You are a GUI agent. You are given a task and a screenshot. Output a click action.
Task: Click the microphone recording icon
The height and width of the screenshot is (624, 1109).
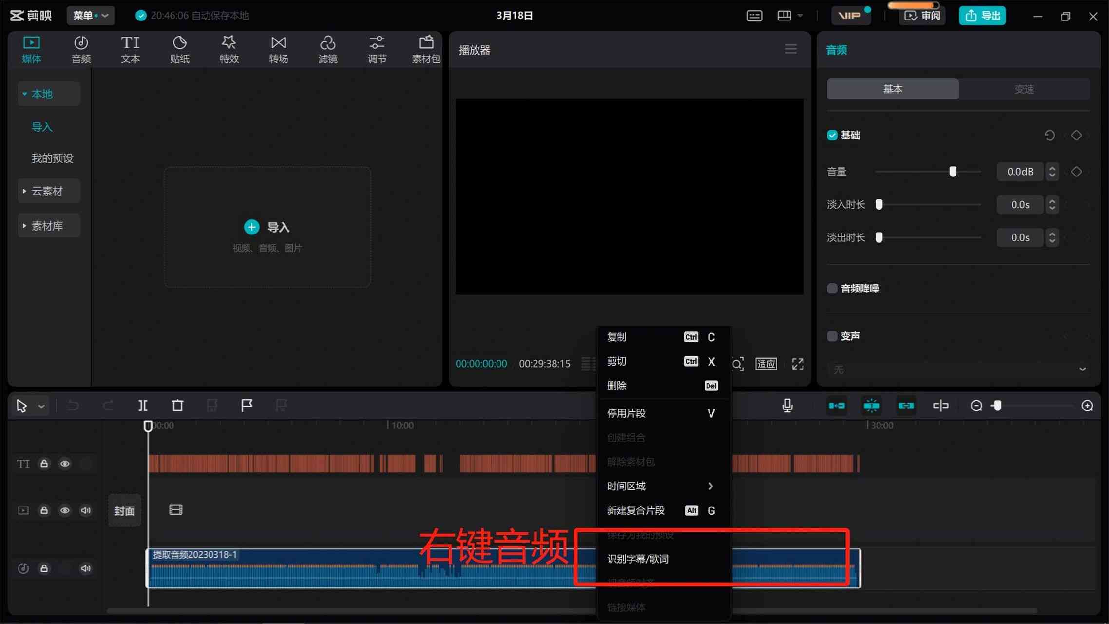[787, 405]
